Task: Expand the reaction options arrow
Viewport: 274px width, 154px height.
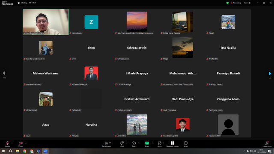Action: click(x=138, y=143)
